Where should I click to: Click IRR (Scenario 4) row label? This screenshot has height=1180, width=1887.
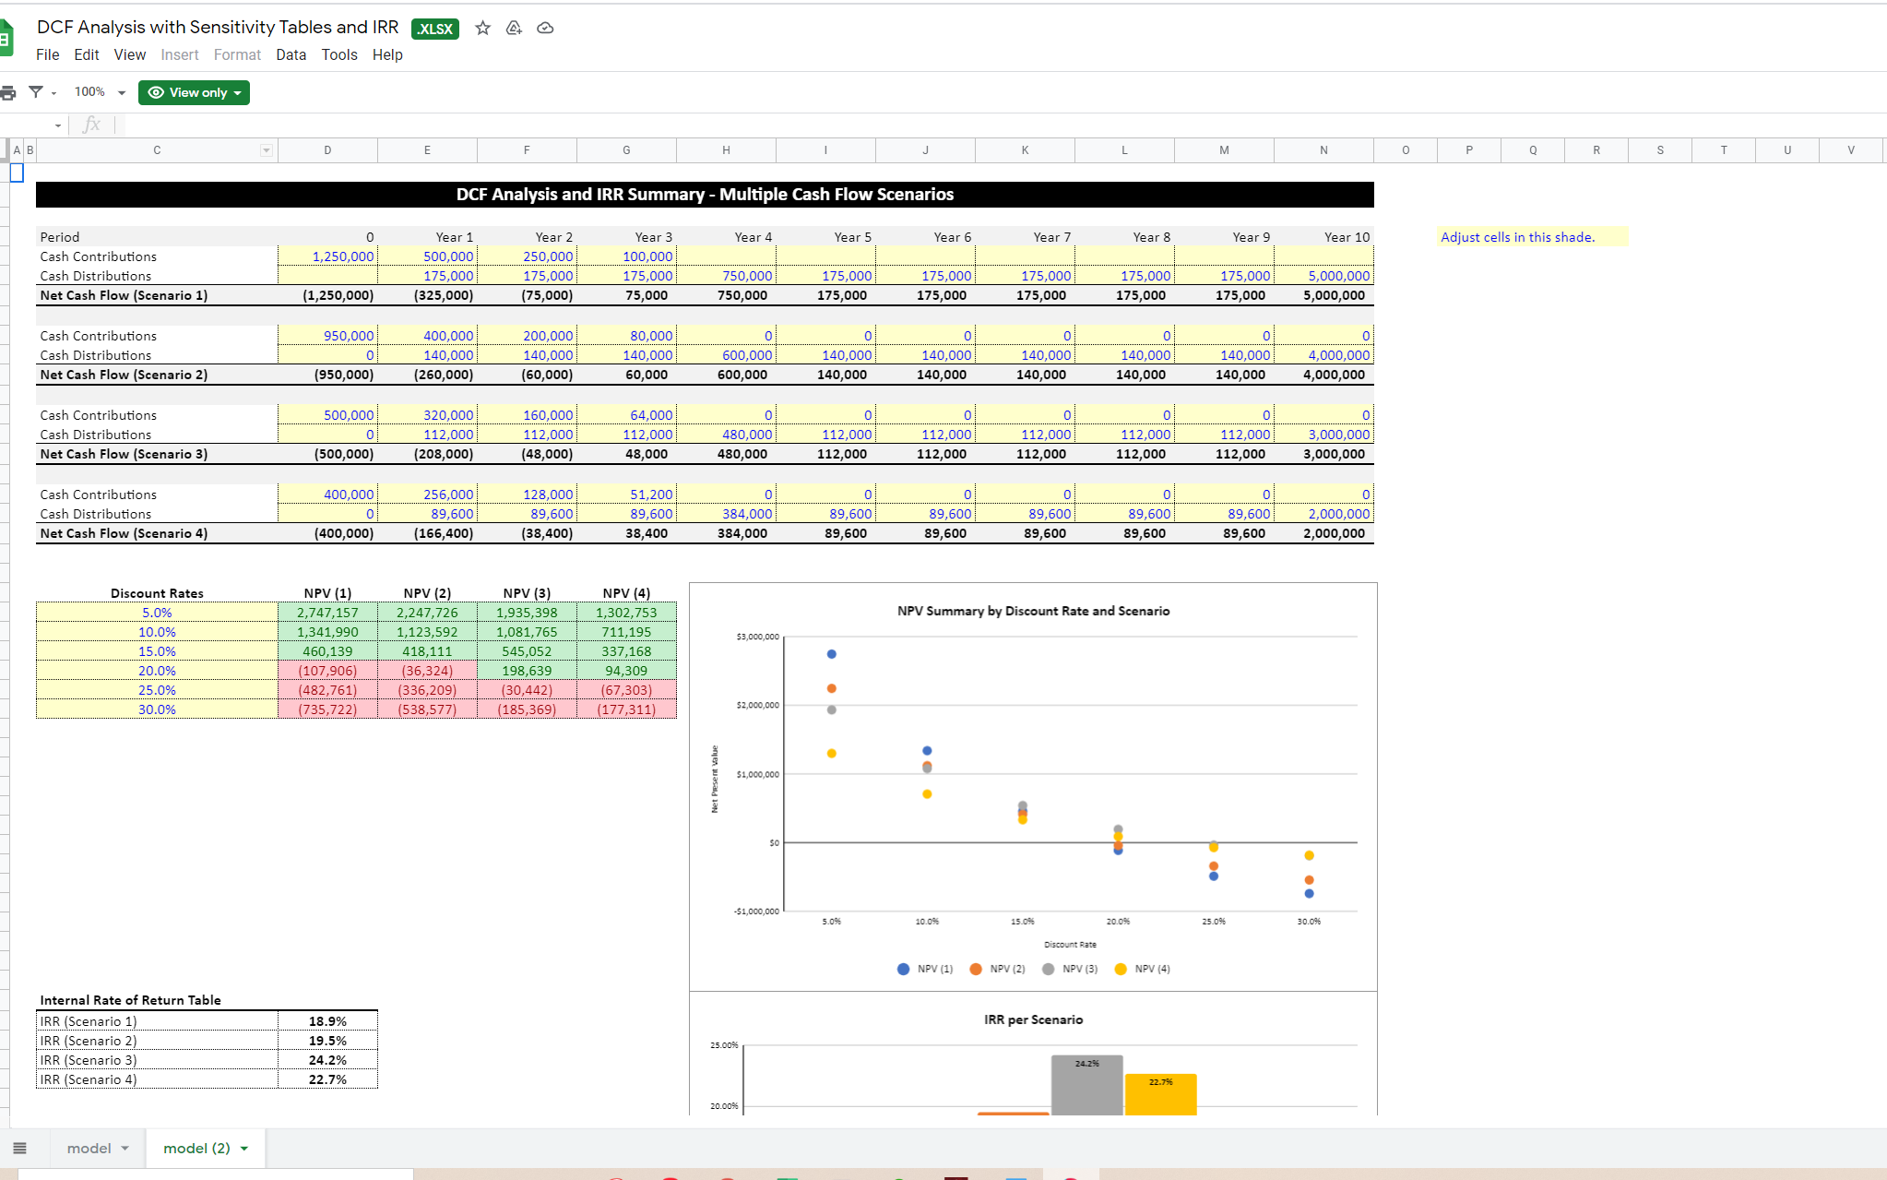pos(89,1079)
